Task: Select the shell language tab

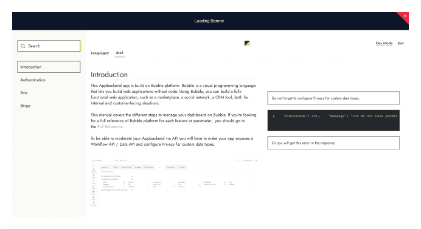Action: point(119,53)
